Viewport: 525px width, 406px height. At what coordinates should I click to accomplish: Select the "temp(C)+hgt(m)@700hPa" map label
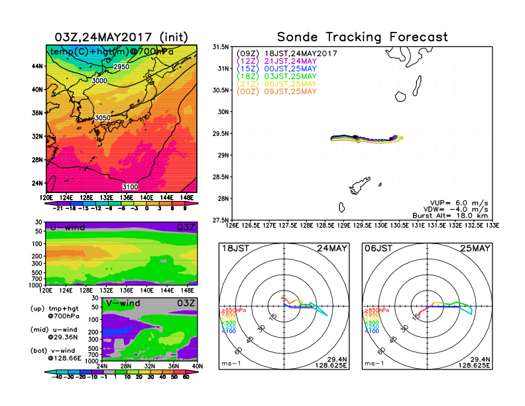[x=112, y=52]
